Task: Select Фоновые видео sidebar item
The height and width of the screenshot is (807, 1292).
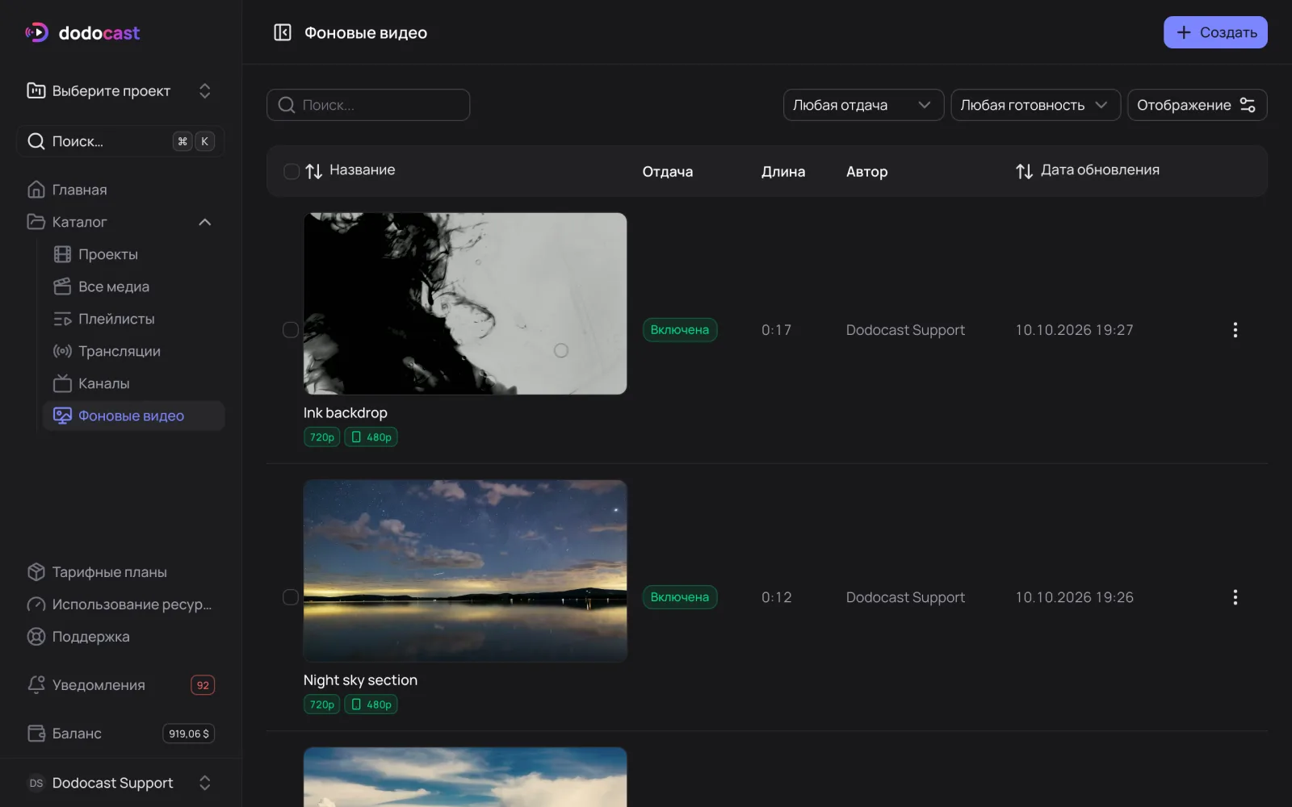Action: click(x=133, y=416)
